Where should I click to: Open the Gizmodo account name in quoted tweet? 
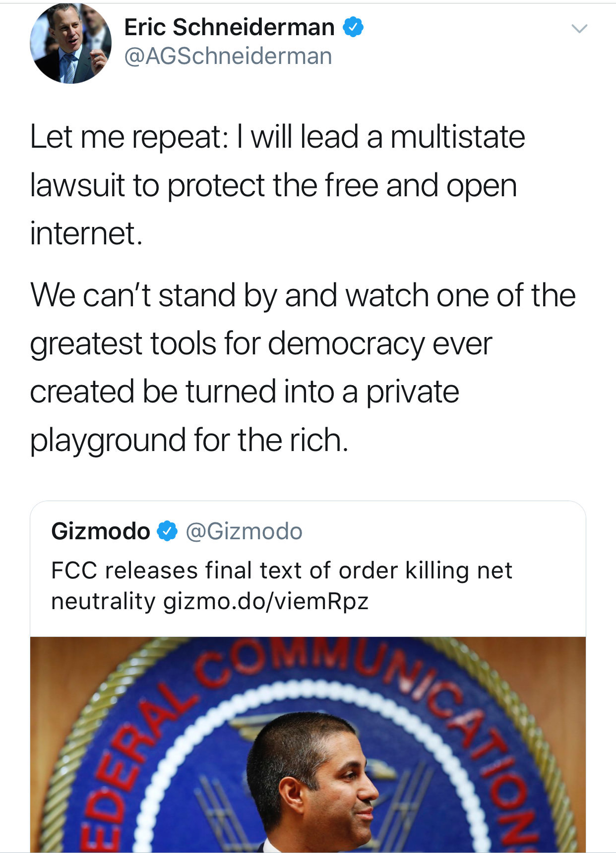tap(101, 531)
